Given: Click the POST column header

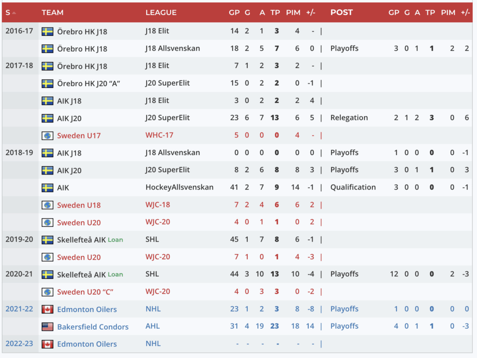Looking at the screenshot, I should point(341,13).
